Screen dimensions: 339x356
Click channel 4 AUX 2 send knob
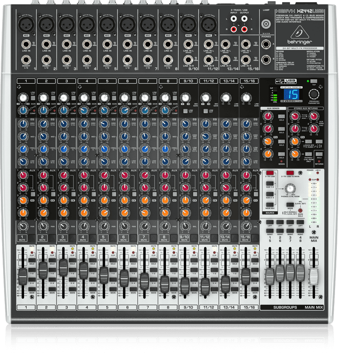(x=84, y=187)
